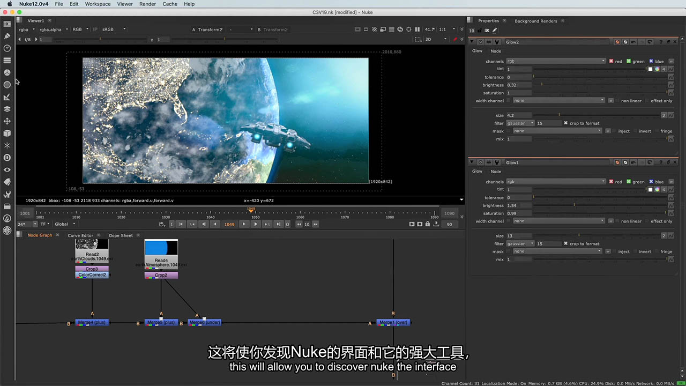Jump to last frame button
The height and width of the screenshot is (386, 686).
click(x=278, y=224)
